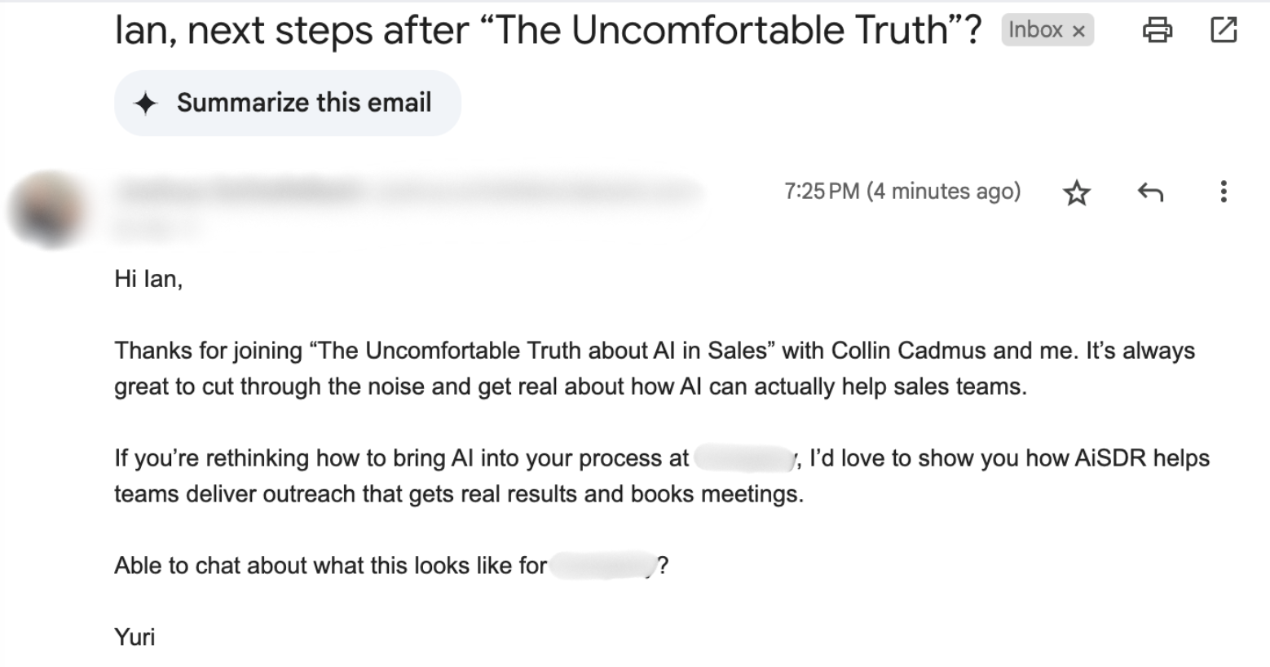Image resolution: width=1270 pixels, height=667 pixels.
Task: Click the 7:25 PM timestamp
Action: 902,192
